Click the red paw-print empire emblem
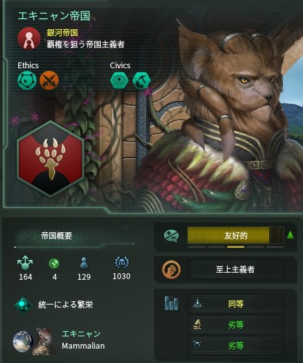 (51, 159)
